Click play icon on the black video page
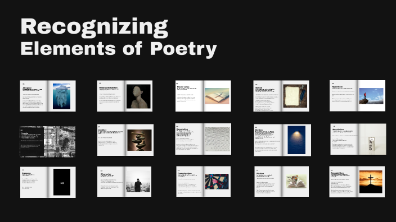The width and height of the screenshot is (396, 222). (x=62, y=183)
